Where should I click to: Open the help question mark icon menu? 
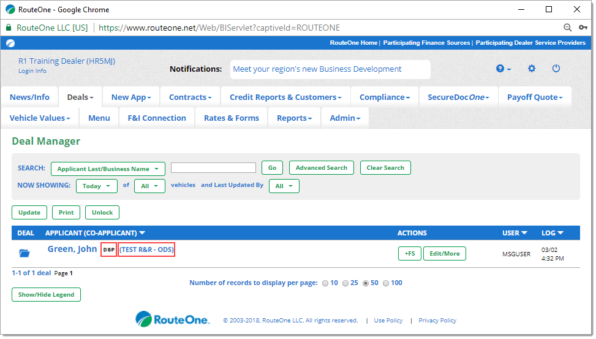[503, 69]
